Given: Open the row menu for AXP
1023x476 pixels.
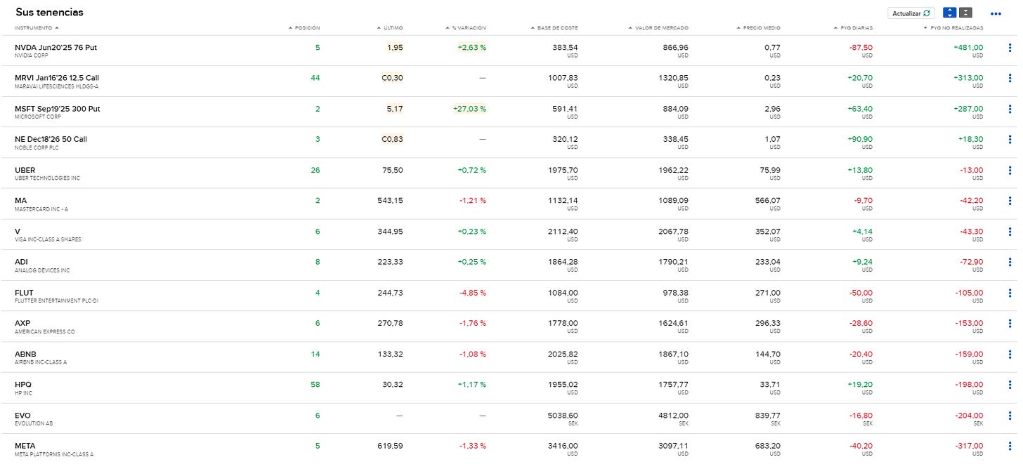Looking at the screenshot, I should 1010,324.
